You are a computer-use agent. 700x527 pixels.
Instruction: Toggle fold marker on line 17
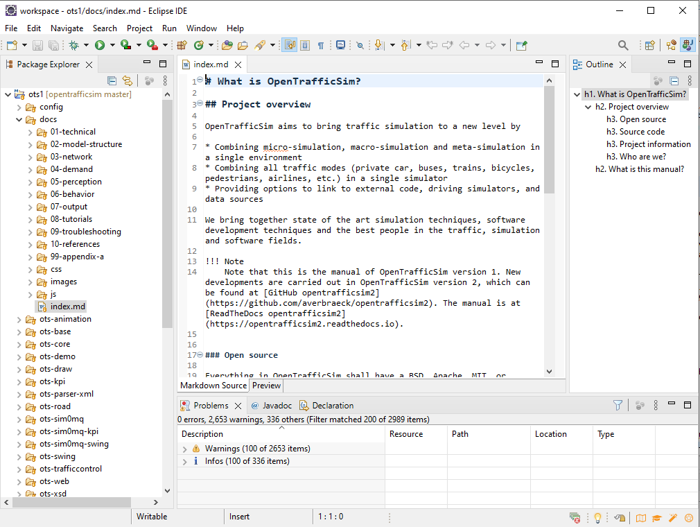tap(200, 354)
